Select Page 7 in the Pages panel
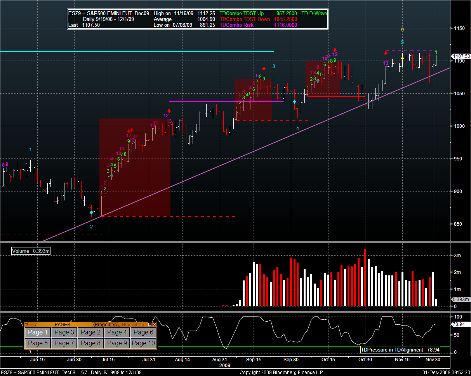The height and width of the screenshot is (376, 471). tap(64, 343)
